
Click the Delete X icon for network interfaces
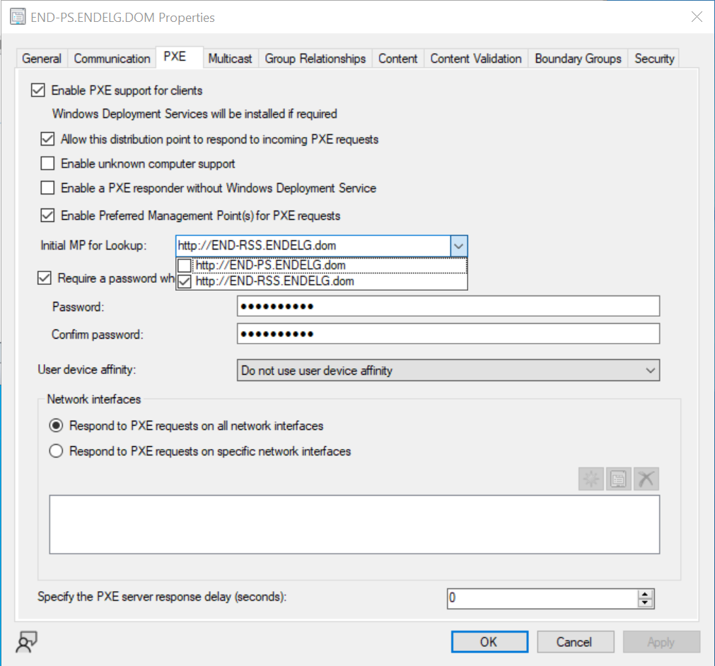click(644, 478)
